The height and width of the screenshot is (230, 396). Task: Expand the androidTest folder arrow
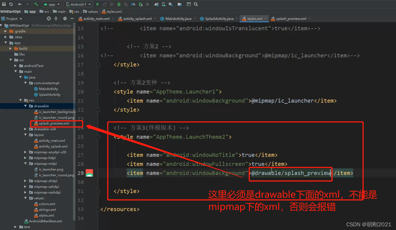point(16,66)
